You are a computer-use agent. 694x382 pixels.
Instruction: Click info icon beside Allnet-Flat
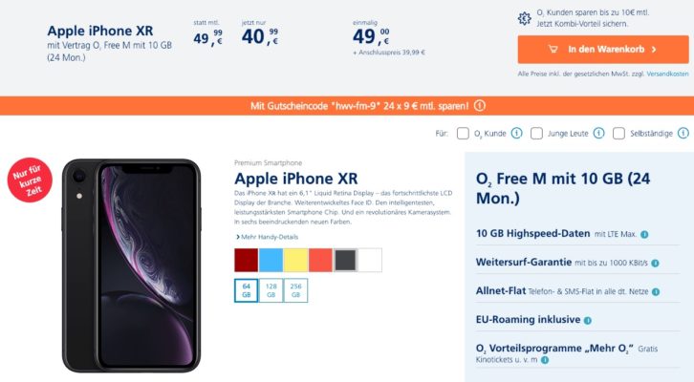pos(656,292)
